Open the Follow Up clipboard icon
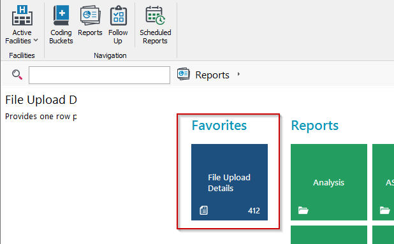This screenshot has height=244, width=394. pyautogui.click(x=119, y=15)
